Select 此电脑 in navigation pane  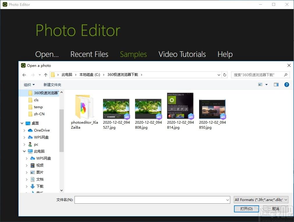(36, 151)
